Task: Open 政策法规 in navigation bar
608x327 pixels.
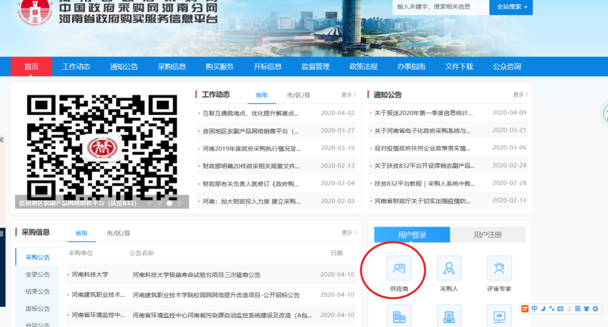Action: [363, 67]
